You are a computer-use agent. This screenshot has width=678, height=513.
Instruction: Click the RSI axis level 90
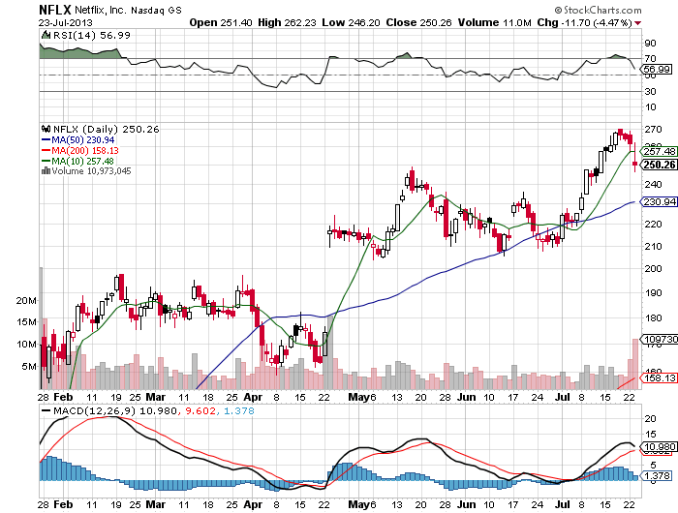tap(650, 43)
